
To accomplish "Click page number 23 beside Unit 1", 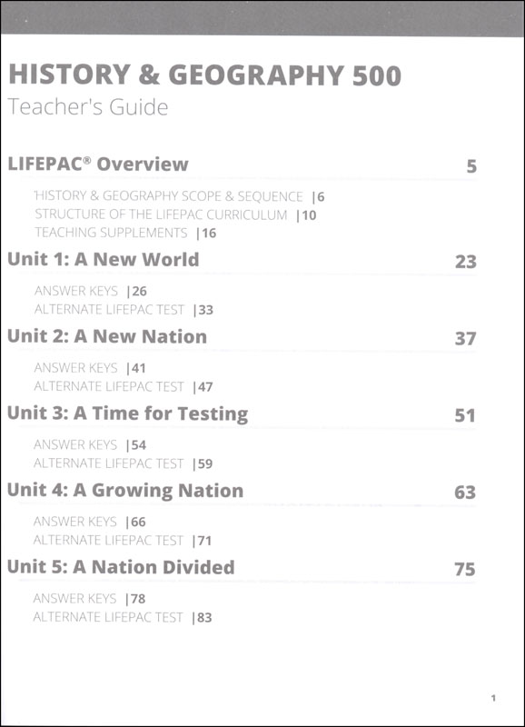I will point(466,262).
